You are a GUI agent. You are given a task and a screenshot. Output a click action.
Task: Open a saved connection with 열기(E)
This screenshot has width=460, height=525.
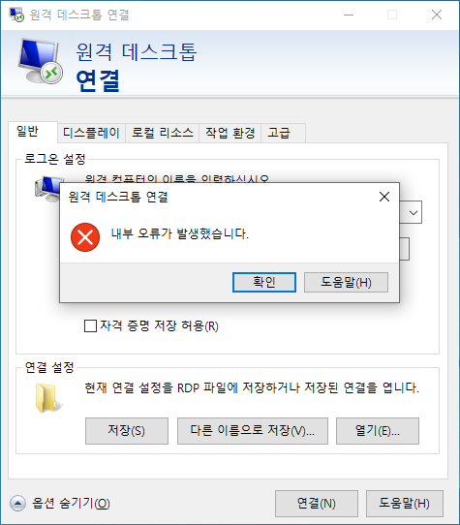[x=378, y=431]
